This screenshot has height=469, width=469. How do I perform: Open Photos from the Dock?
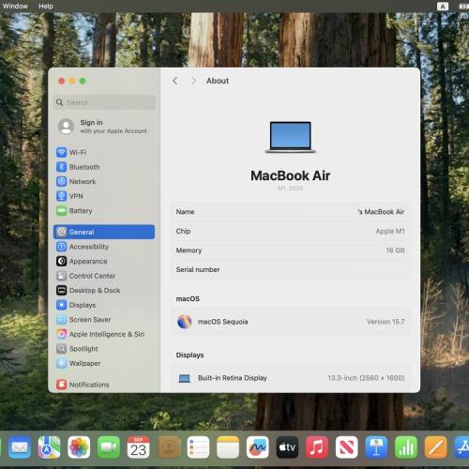[x=79, y=447]
